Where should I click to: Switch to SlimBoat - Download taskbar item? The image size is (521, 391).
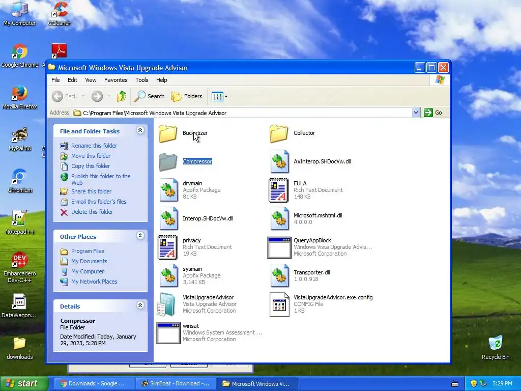coord(176,384)
